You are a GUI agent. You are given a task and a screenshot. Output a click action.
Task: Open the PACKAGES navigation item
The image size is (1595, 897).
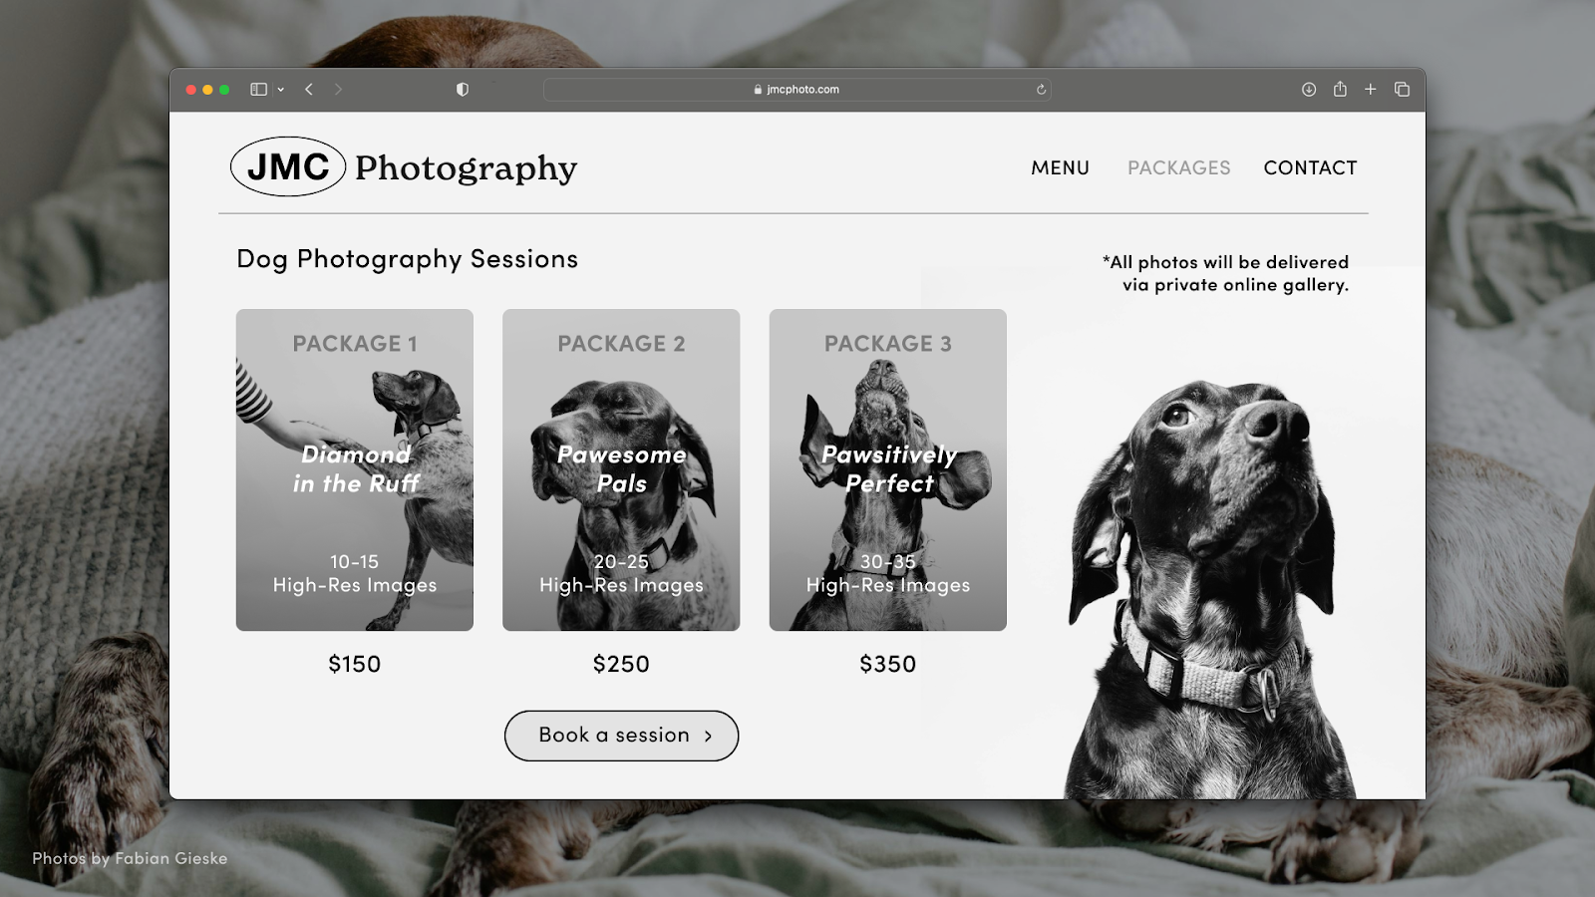point(1178,168)
